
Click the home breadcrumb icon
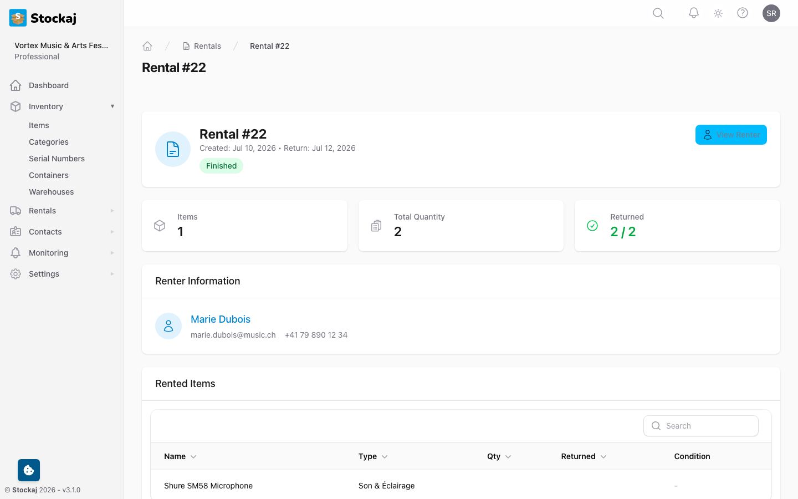[147, 45]
